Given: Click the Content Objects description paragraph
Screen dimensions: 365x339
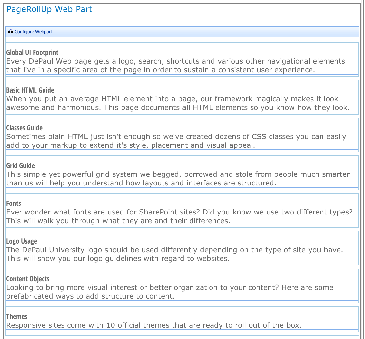Looking at the screenshot, I should [x=170, y=292].
